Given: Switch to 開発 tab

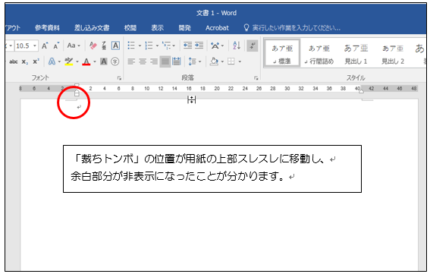Looking at the screenshot, I should point(184,28).
